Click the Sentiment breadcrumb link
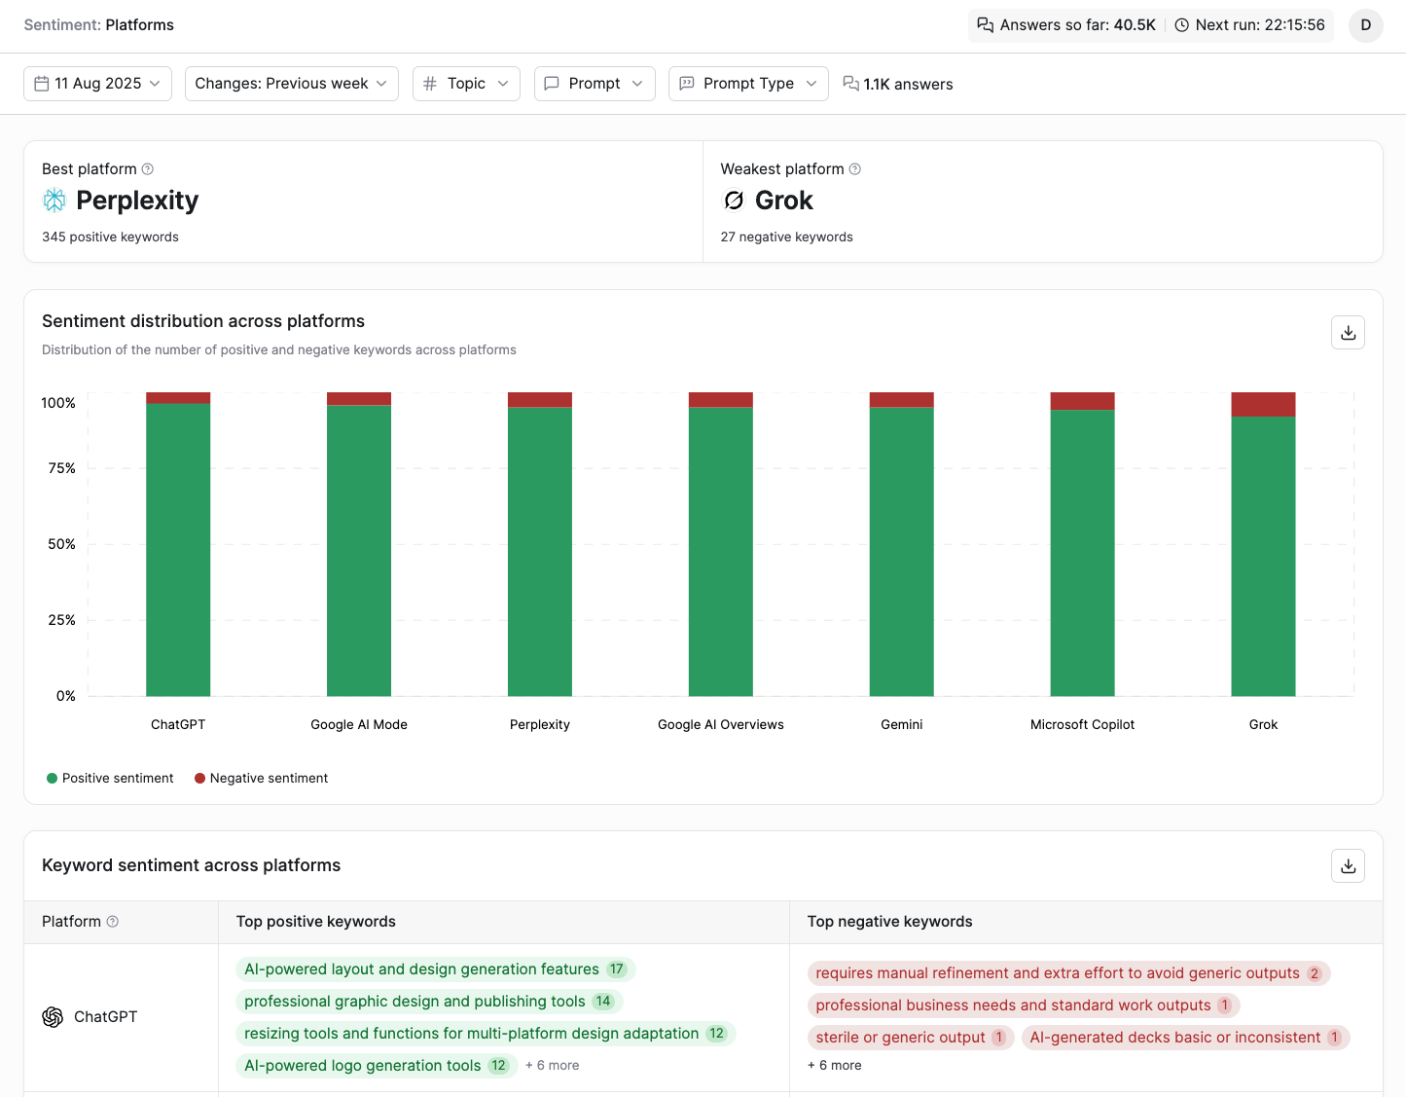Viewport: 1406px width, 1097px height. click(x=61, y=25)
